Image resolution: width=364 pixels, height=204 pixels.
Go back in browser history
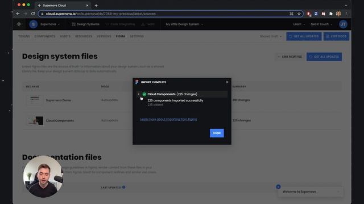pos(18,14)
